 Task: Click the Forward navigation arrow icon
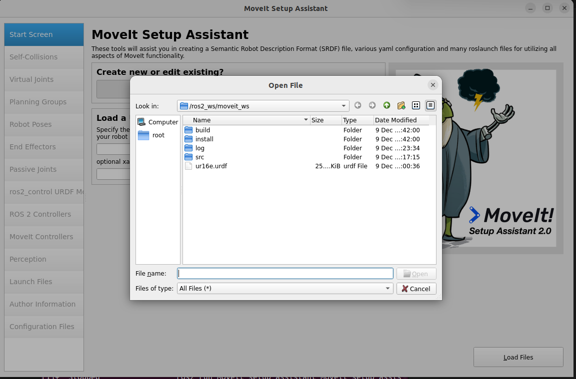[372, 105]
